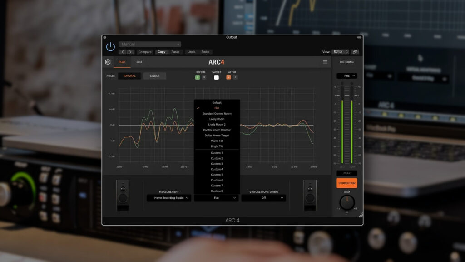465x262 pixels.
Task: Click the right speaker image
Action: tap(310, 196)
